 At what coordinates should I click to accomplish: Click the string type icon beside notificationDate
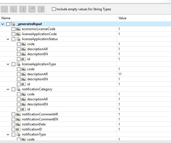click(x=19, y=124)
